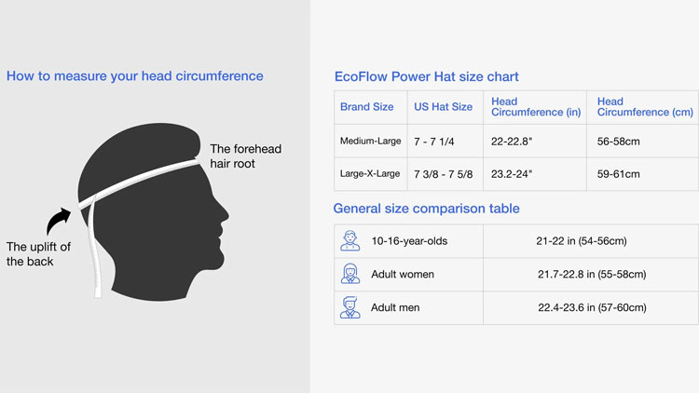Click 'The forehead hair root' label
699x393 pixels.
tap(245, 156)
